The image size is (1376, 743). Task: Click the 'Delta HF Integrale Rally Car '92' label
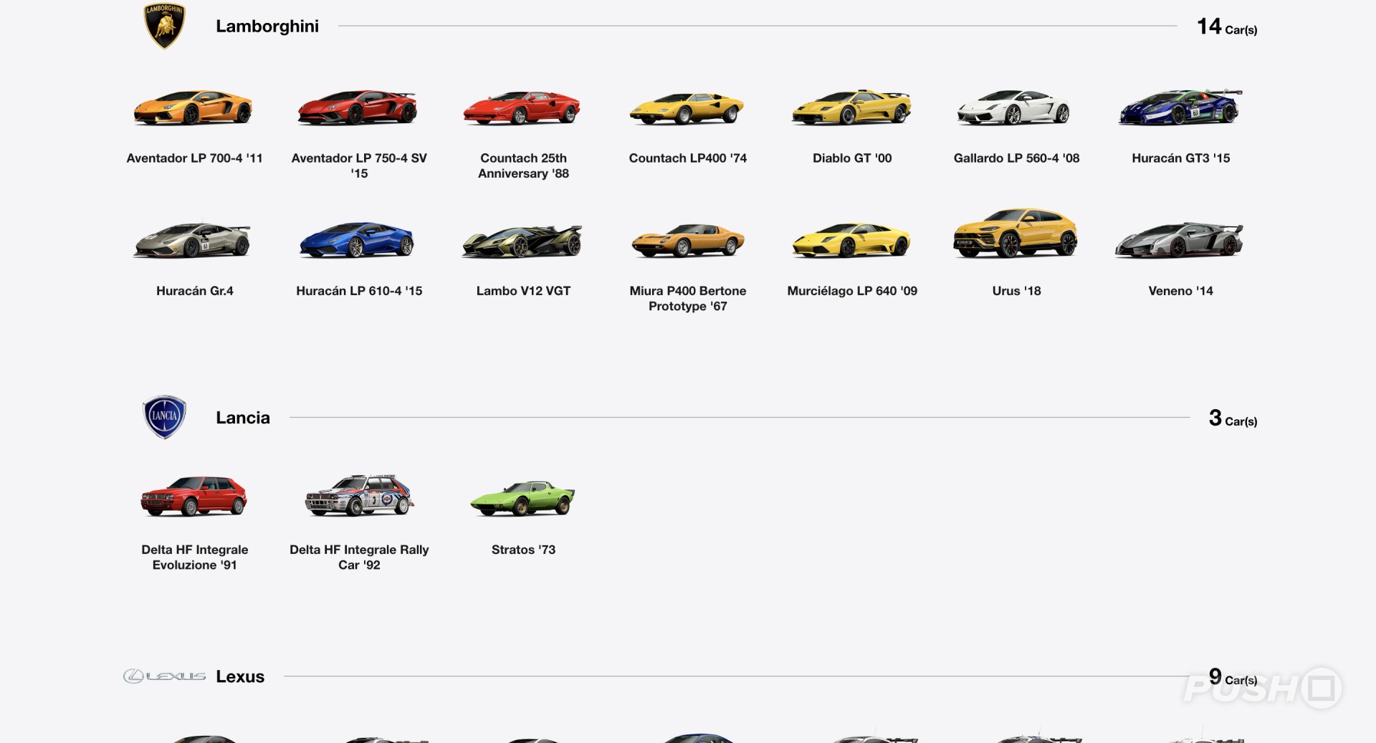359,557
